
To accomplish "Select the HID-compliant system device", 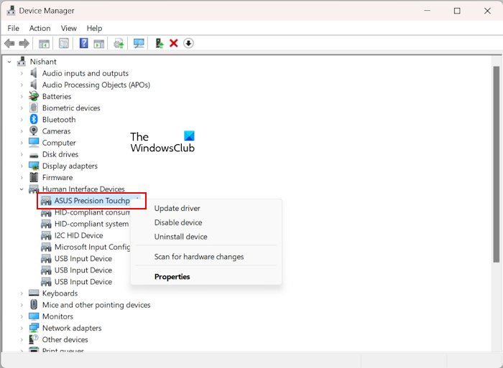I will [91, 224].
